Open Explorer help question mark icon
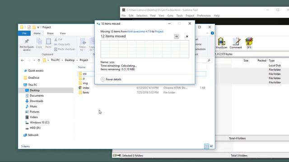The image size is (289, 162). pos(212,33)
